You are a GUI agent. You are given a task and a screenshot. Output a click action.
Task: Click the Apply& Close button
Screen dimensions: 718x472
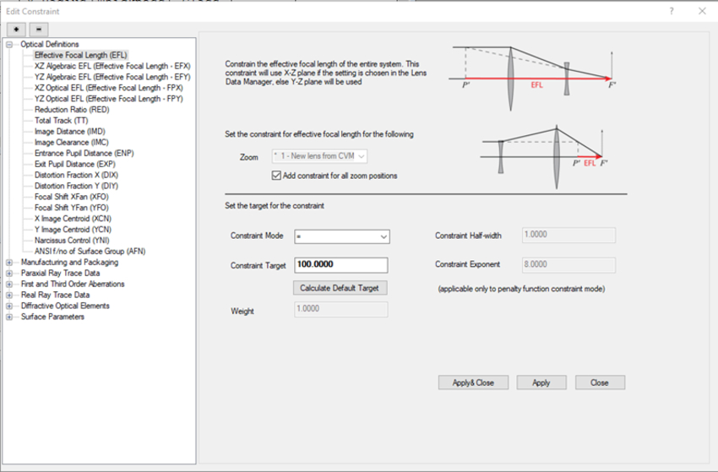(x=472, y=382)
